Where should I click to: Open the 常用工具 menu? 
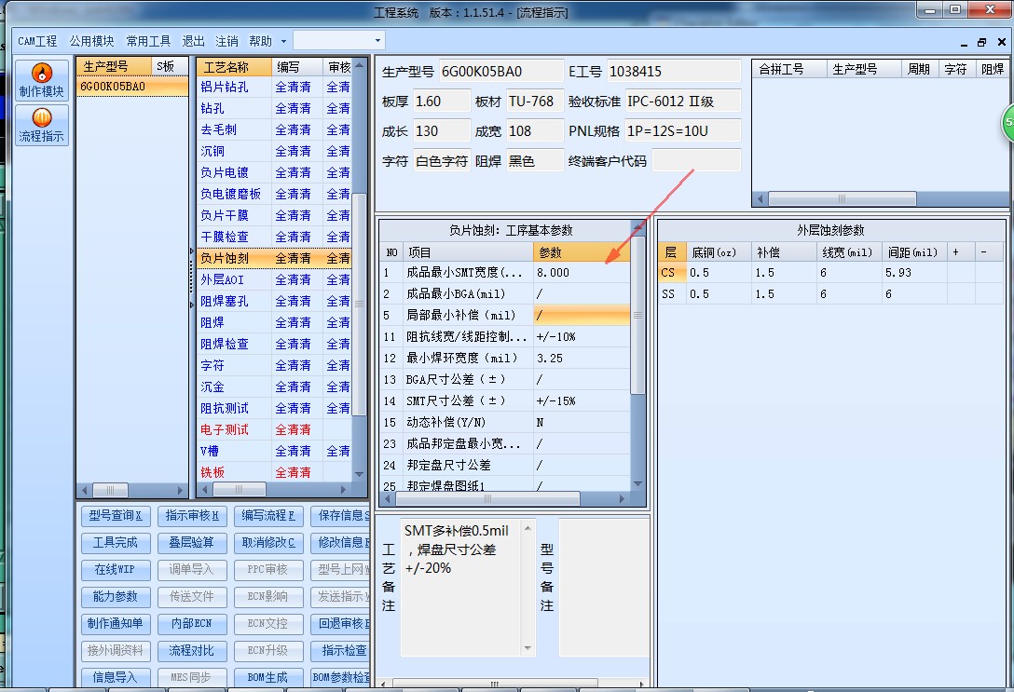pos(148,41)
